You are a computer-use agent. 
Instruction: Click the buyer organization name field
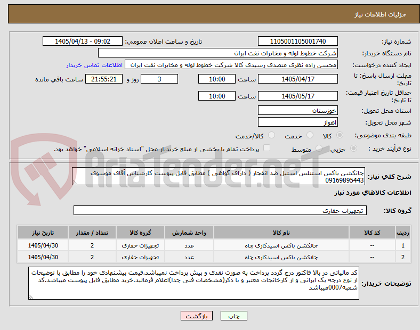click(x=218, y=53)
